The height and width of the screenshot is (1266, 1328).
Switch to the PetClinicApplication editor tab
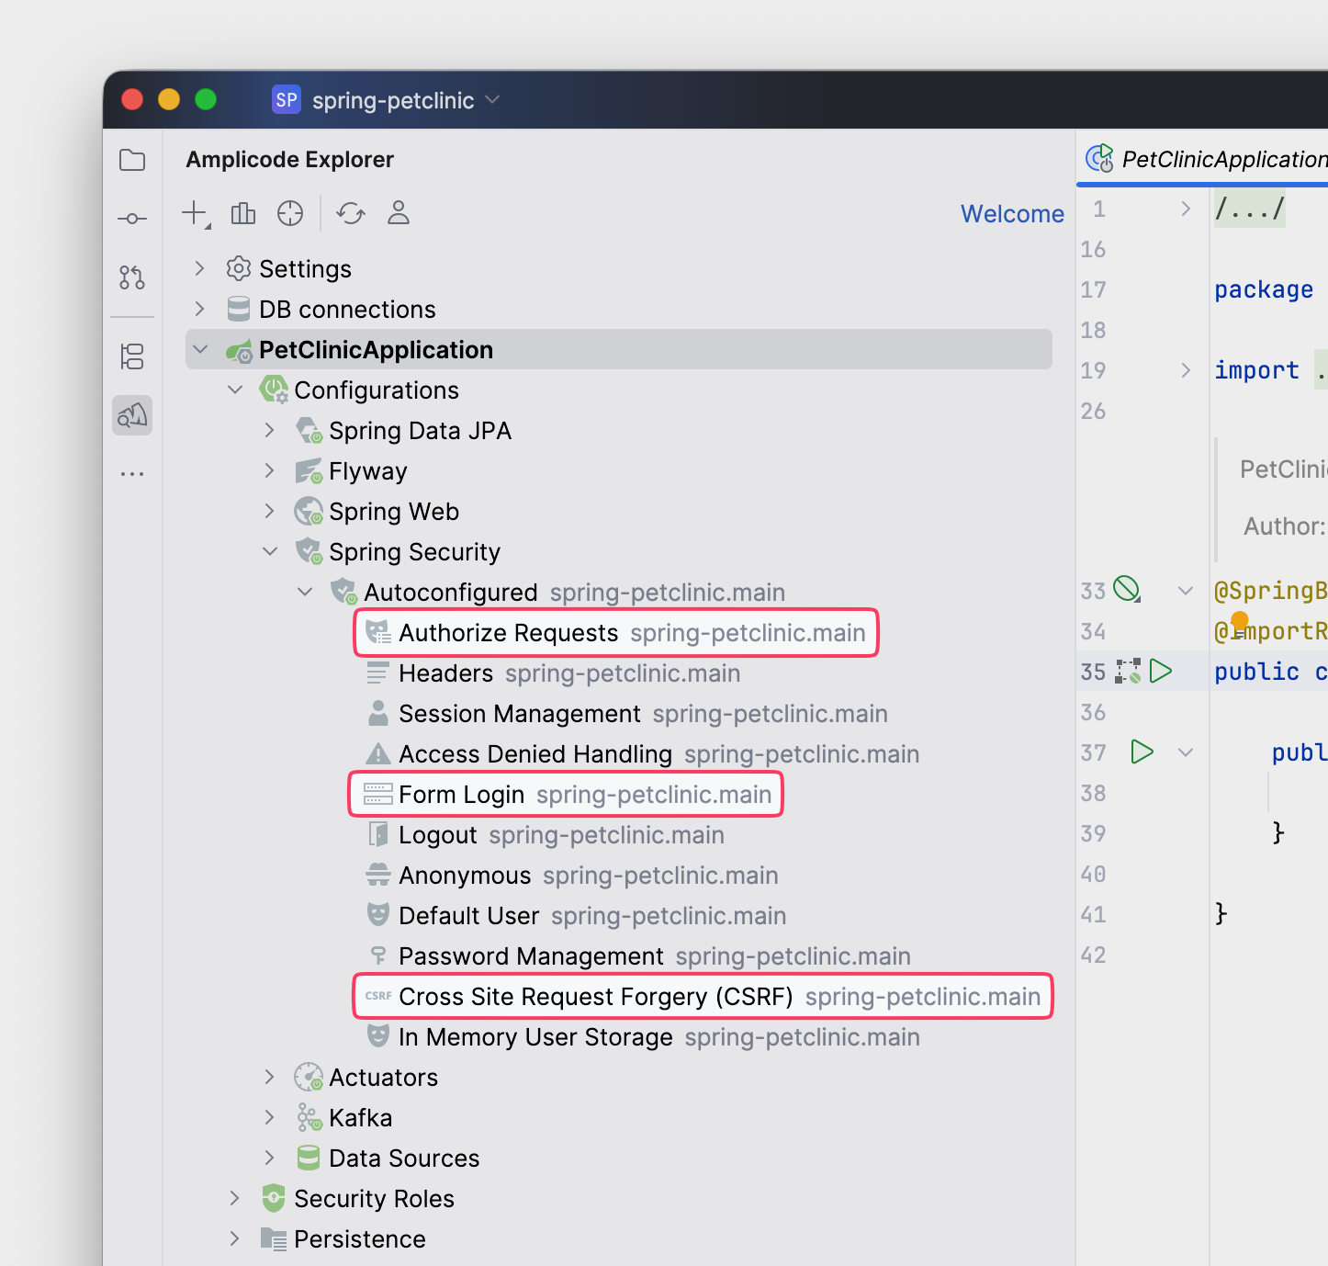coord(1212,160)
